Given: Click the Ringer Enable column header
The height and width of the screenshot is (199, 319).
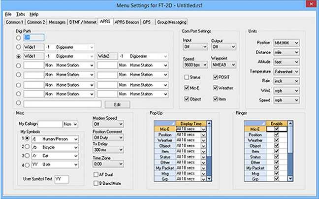Looking at the screenshot, I should point(277,123).
